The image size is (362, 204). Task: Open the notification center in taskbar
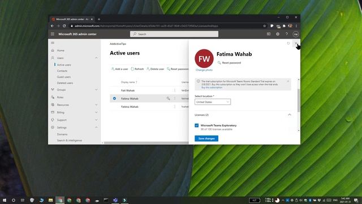[x=356, y=200]
